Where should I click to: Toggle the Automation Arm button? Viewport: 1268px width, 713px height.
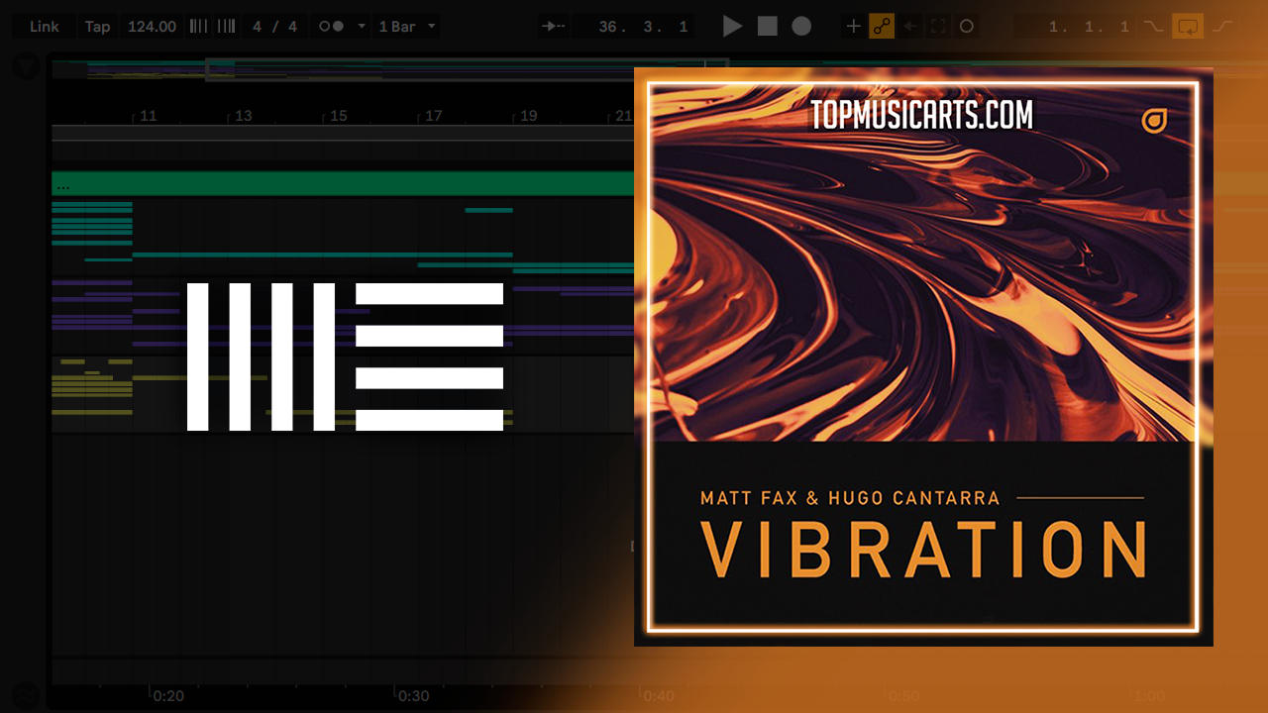(882, 27)
